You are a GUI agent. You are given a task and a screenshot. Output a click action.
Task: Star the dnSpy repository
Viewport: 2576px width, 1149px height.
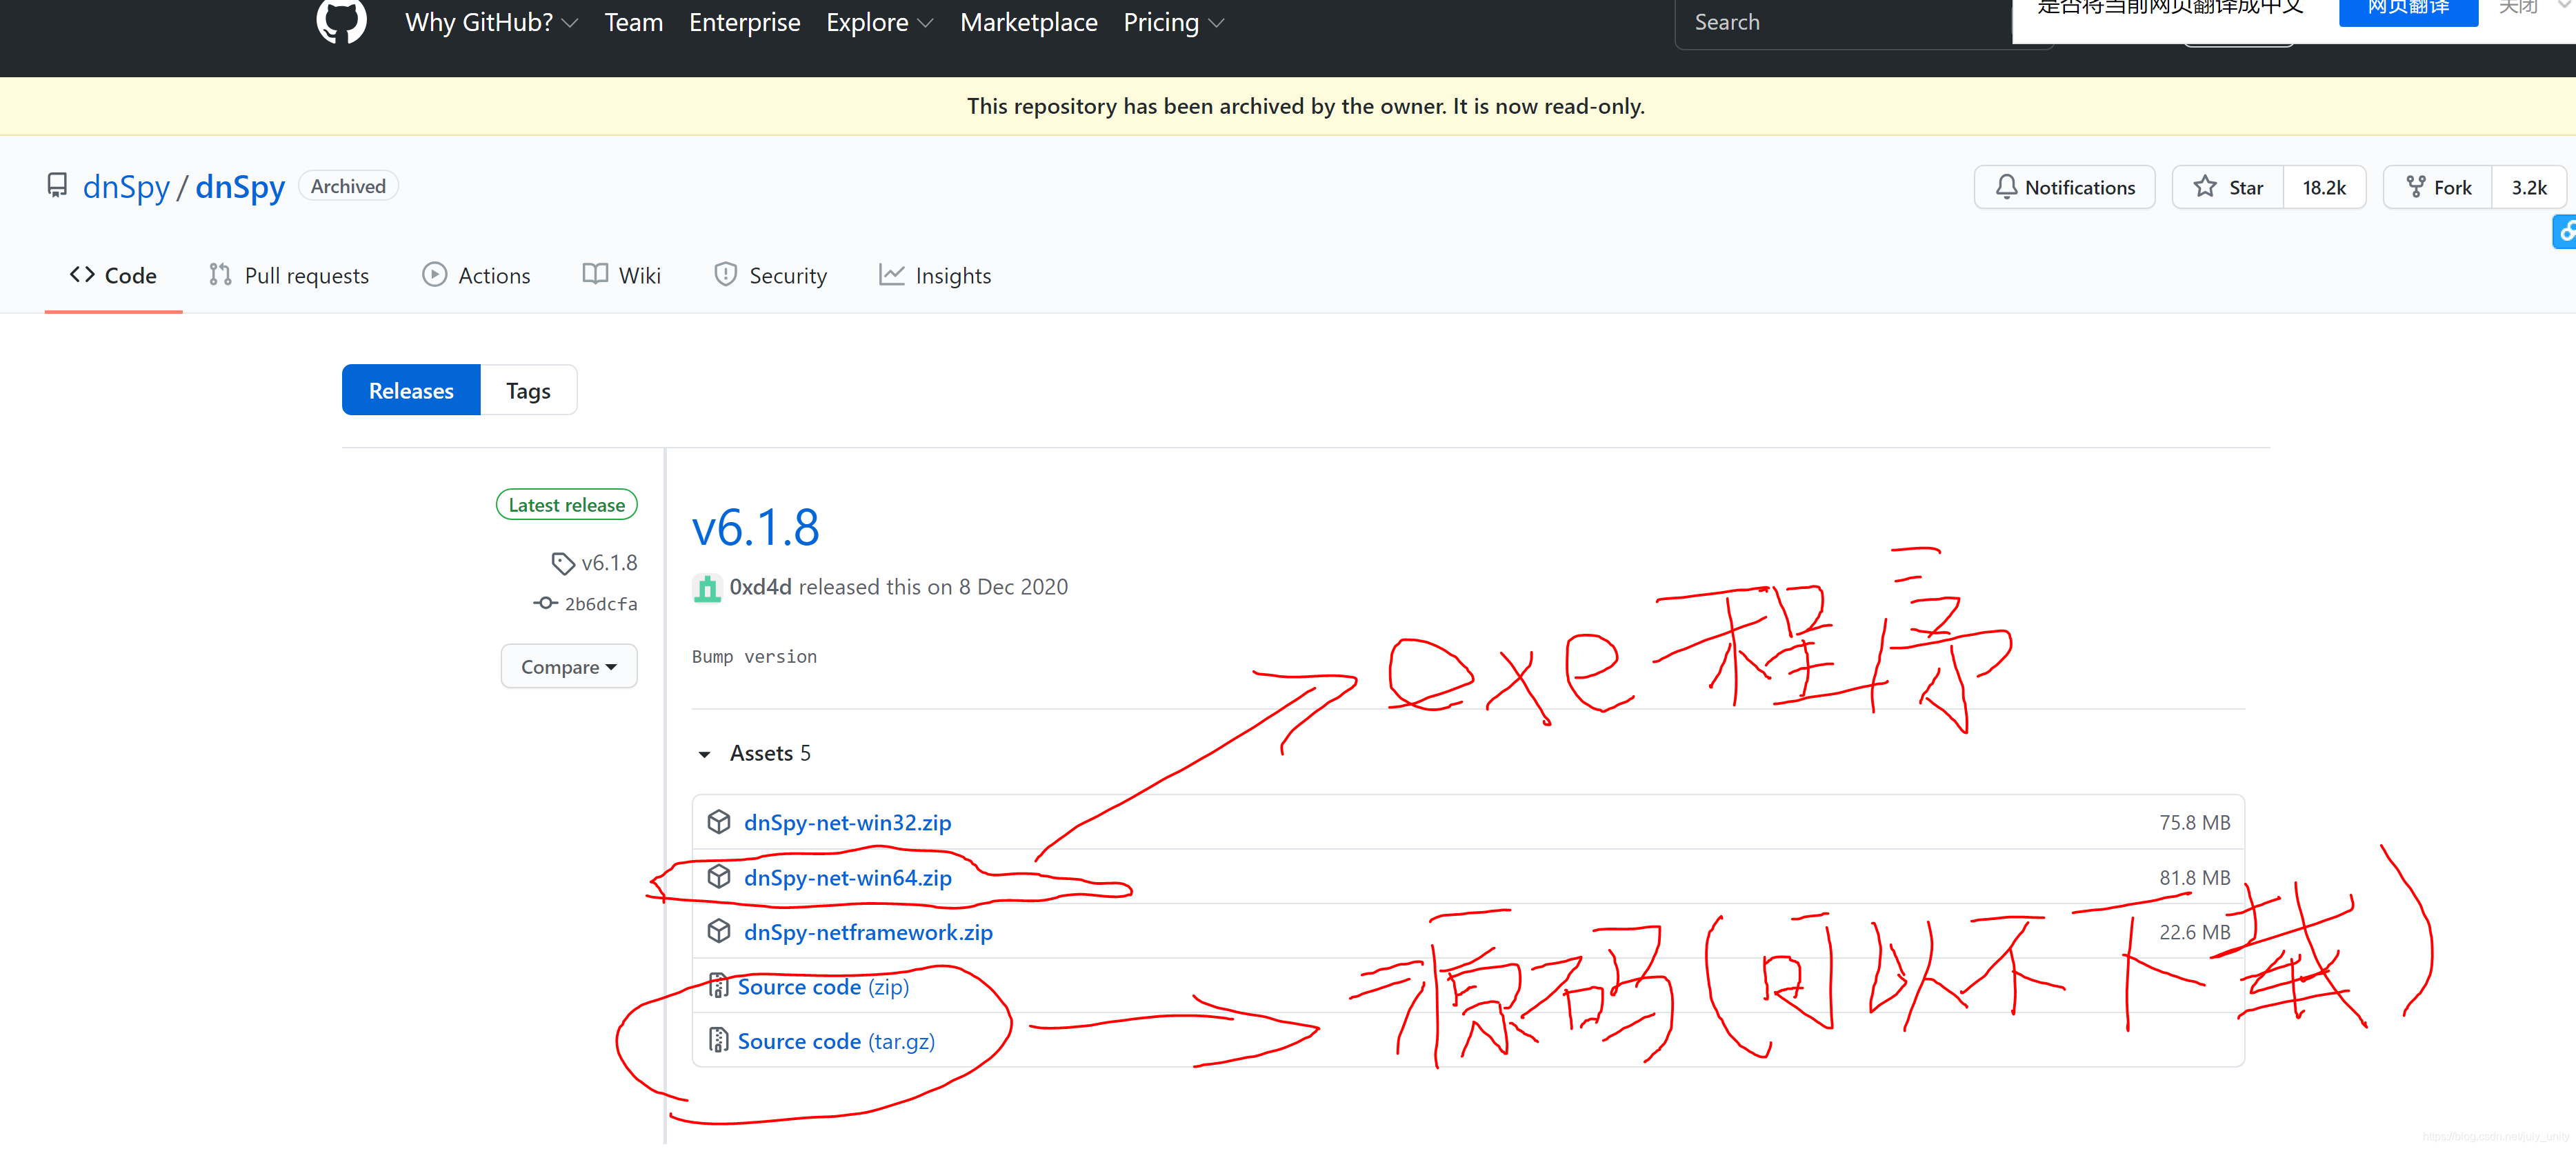click(2228, 187)
